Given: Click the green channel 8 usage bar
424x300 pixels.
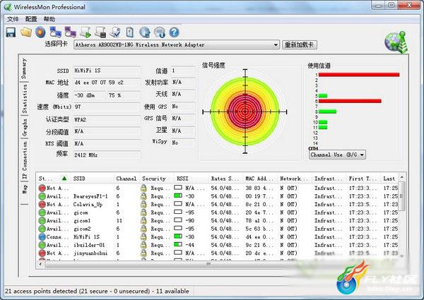Looking at the screenshot, I should point(327,112).
